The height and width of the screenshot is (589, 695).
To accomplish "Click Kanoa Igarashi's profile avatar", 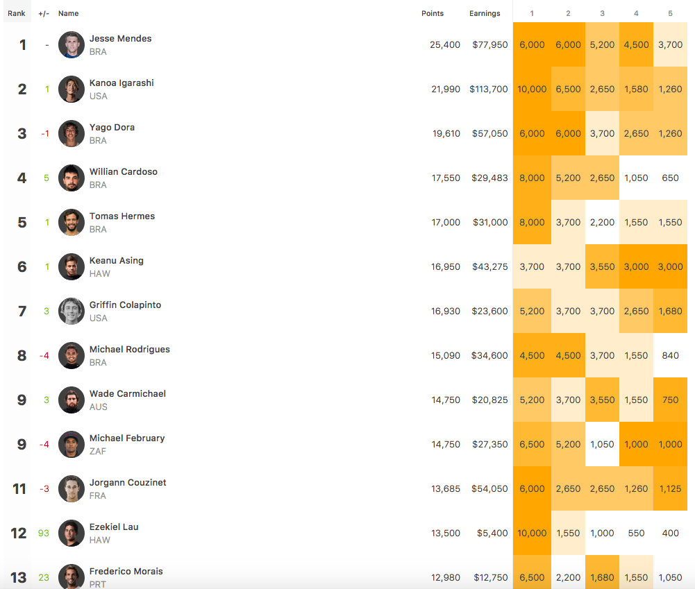I will click(x=72, y=89).
